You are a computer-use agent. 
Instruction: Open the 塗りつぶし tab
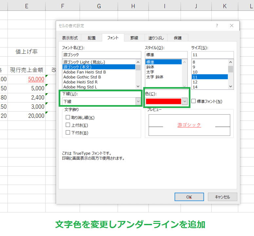(x=156, y=38)
